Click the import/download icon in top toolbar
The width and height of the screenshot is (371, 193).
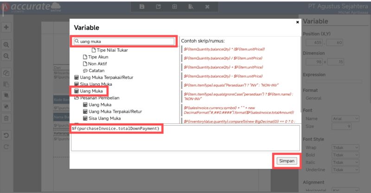coord(174,7)
